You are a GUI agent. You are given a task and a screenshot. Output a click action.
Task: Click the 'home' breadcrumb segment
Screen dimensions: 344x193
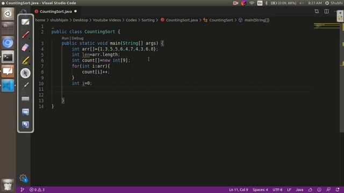(40, 20)
